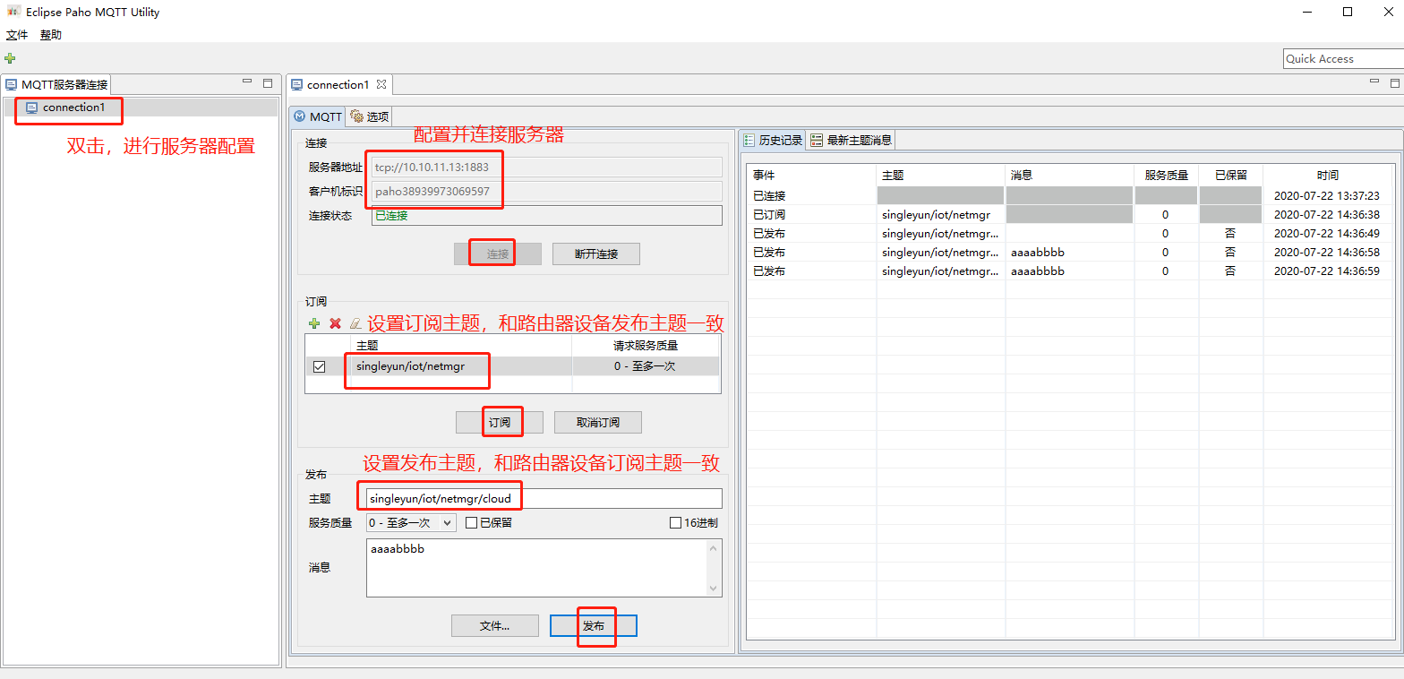Select connection1 in the server connection tree

(x=73, y=107)
